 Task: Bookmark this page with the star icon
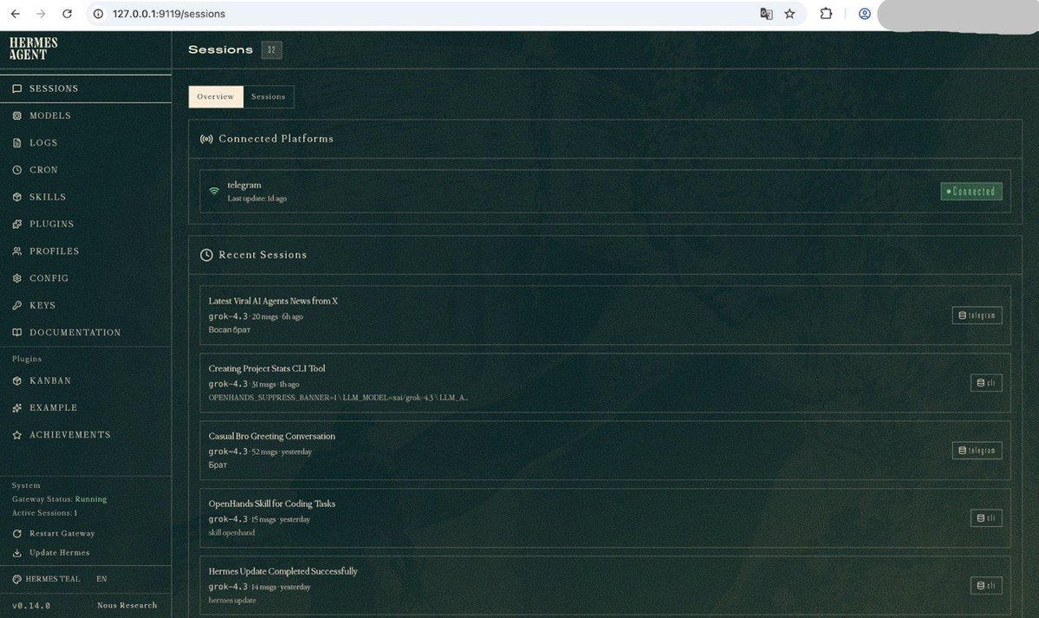[789, 14]
